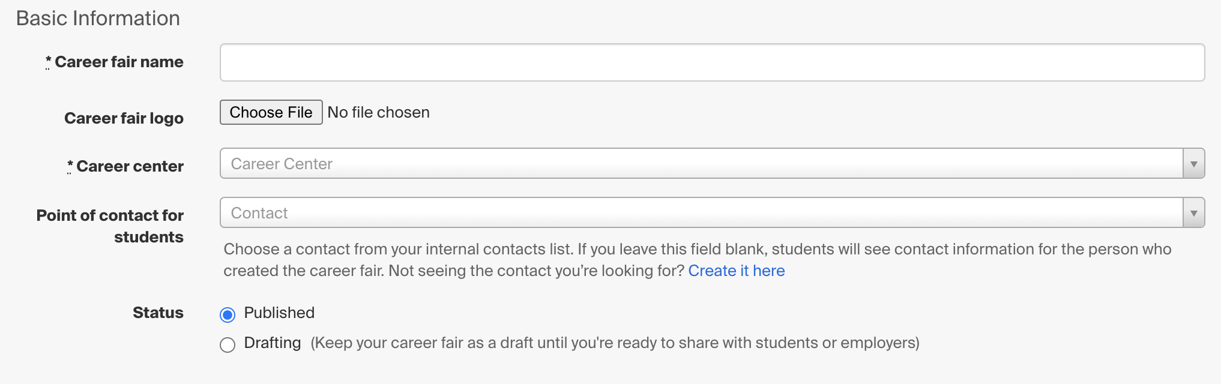Screen dimensions: 1221x384
Task: Click the 'Status' label
Action: [158, 313]
